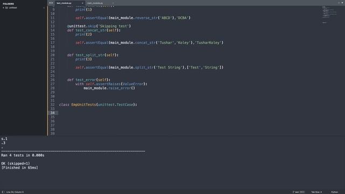Click the Line 34, Column status text
This screenshot has height=194, width=345.
[x=15, y=192]
